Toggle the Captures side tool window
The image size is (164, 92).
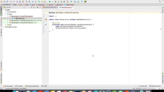(1, 32)
